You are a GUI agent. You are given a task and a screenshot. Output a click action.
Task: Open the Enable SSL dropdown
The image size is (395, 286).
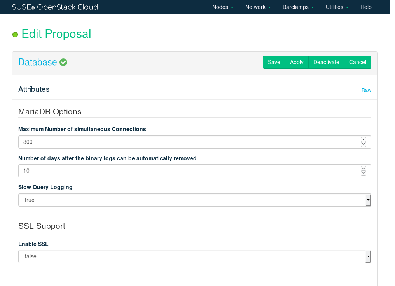pos(194,256)
